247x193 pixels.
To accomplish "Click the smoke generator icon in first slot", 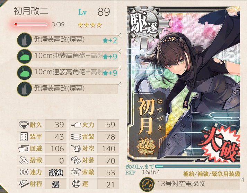I will coord(24,40).
